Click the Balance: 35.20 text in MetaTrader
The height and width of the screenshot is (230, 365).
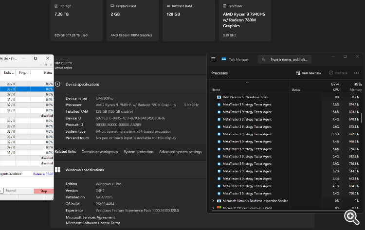pos(43,174)
